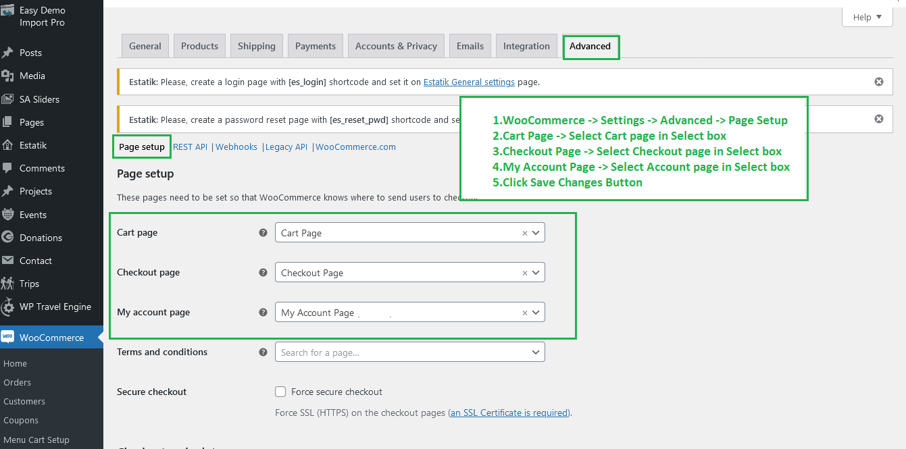Switch to the Shipping tab
Viewport: 906px width, 449px height.
(257, 46)
